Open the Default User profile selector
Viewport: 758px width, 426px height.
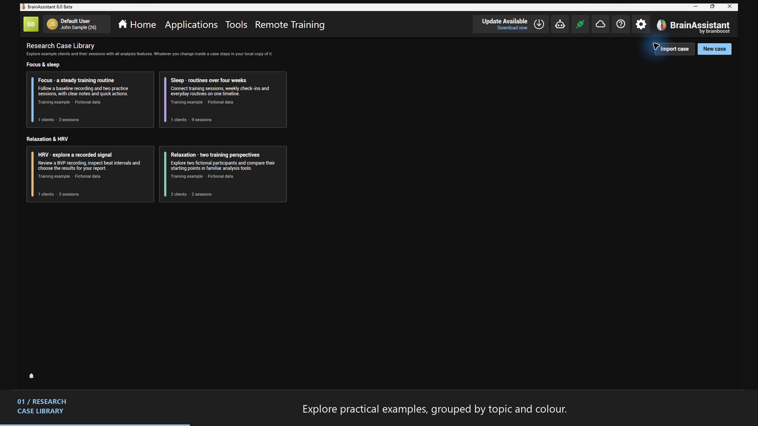[77, 24]
